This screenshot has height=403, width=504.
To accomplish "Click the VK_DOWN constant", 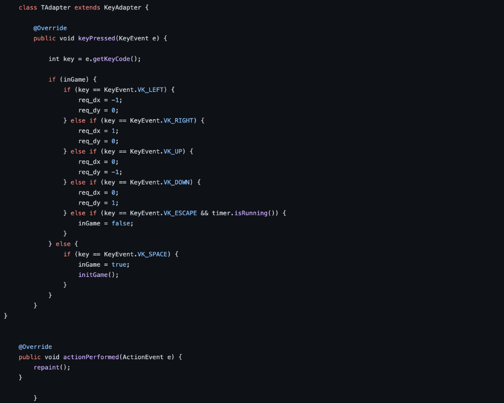I will coord(176,182).
